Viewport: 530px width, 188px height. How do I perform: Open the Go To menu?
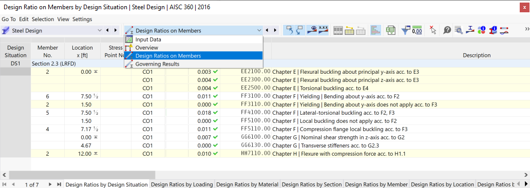click(8, 19)
